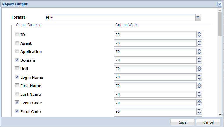Save the report output settings
Viewport: 224px width, 127px height.
(182, 122)
